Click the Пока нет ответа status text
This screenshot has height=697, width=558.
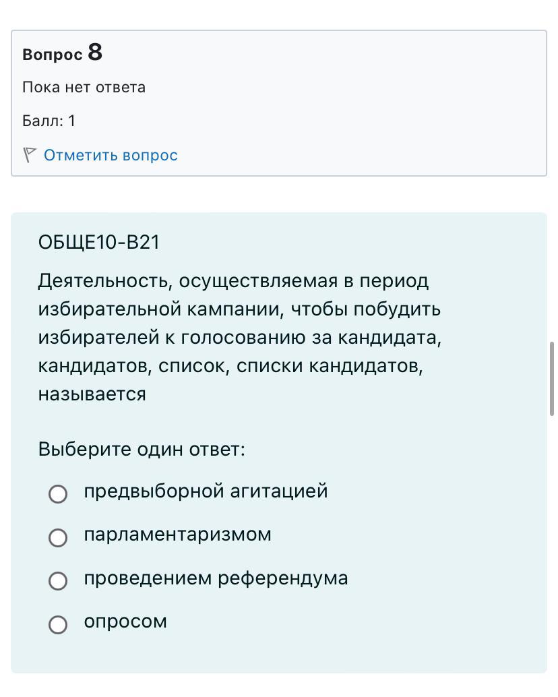(x=84, y=87)
